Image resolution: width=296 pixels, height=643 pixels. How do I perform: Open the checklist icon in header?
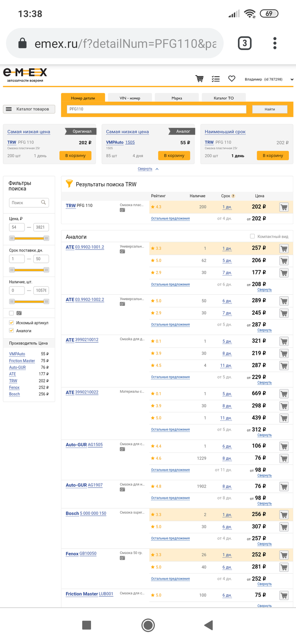216,79
